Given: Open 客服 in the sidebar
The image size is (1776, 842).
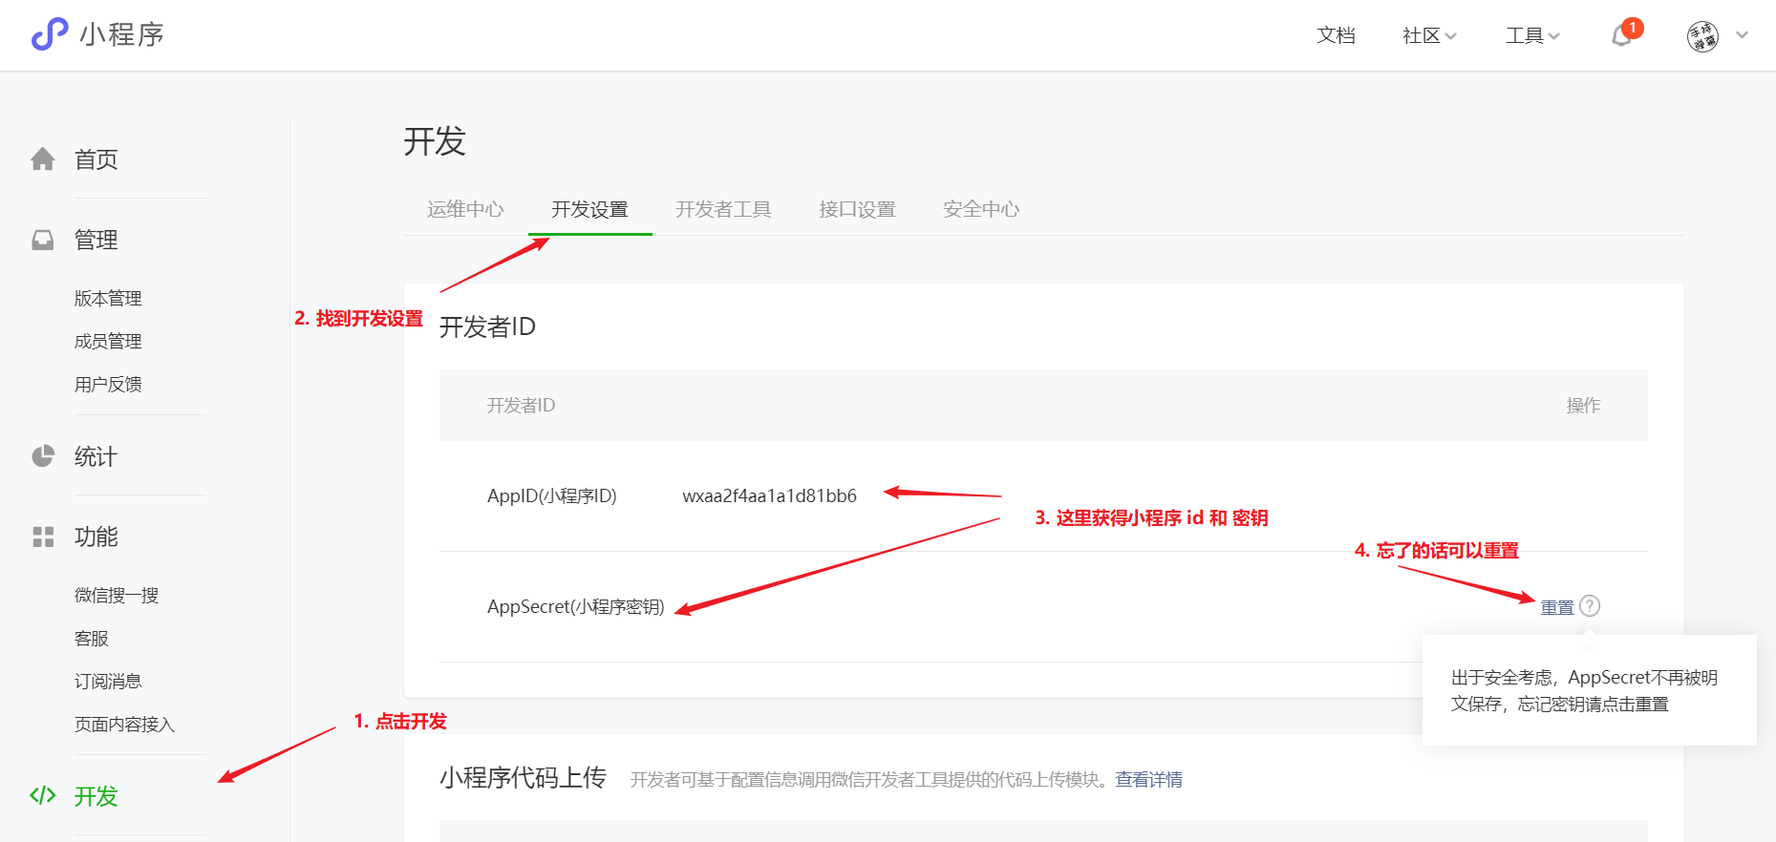Looking at the screenshot, I should 92,639.
